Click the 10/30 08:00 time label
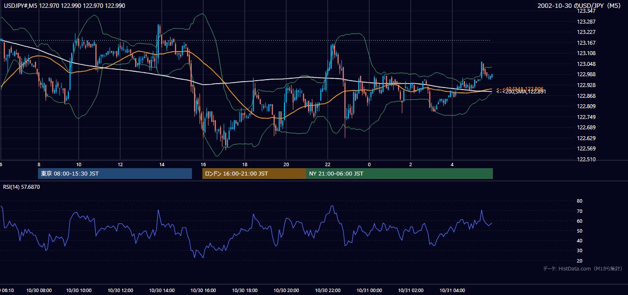This screenshot has height=295, width=628. [39, 291]
